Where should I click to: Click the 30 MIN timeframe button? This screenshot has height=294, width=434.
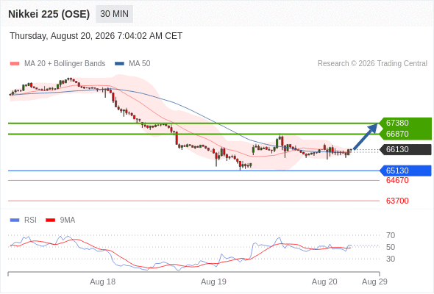[x=114, y=14]
